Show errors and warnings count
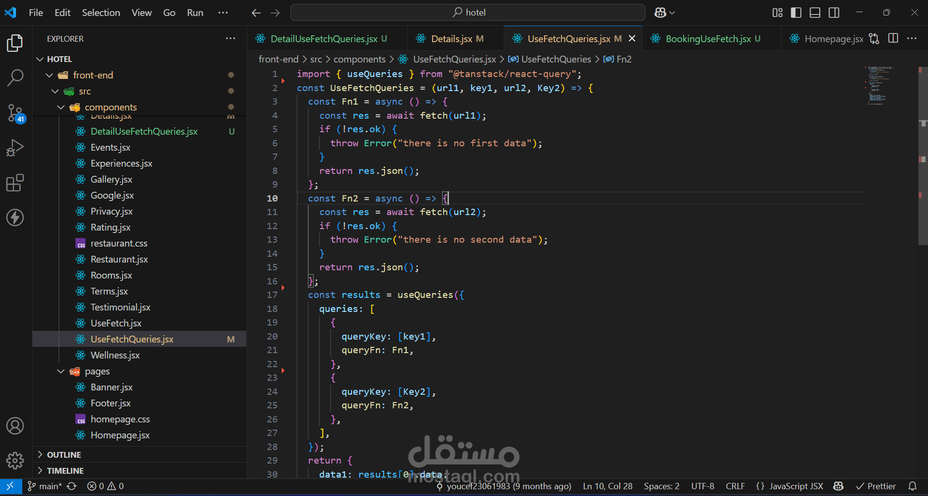Viewport: 928px width, 496px height. 105,486
